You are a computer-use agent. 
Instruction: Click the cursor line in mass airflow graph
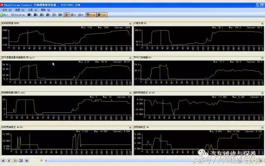(x=29, y=72)
